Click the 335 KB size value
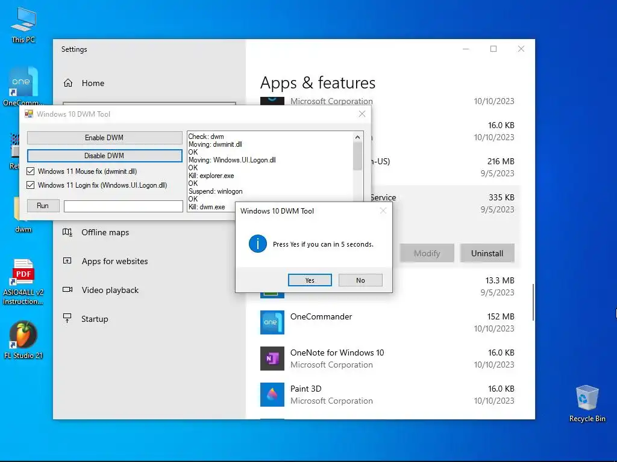This screenshot has width=617, height=462. 501,197
